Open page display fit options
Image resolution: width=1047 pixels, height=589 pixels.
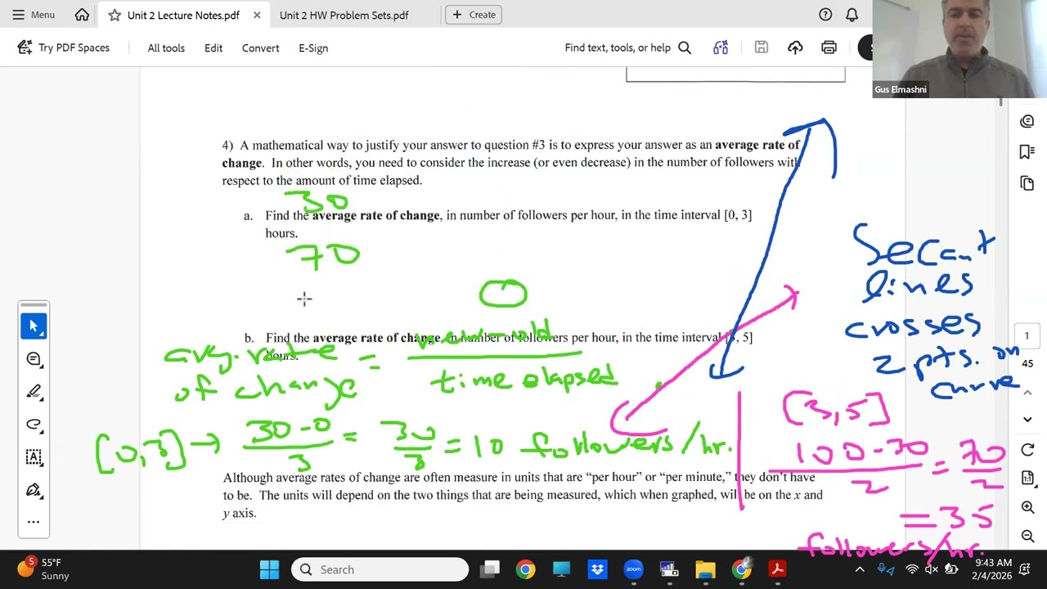coord(1027,478)
